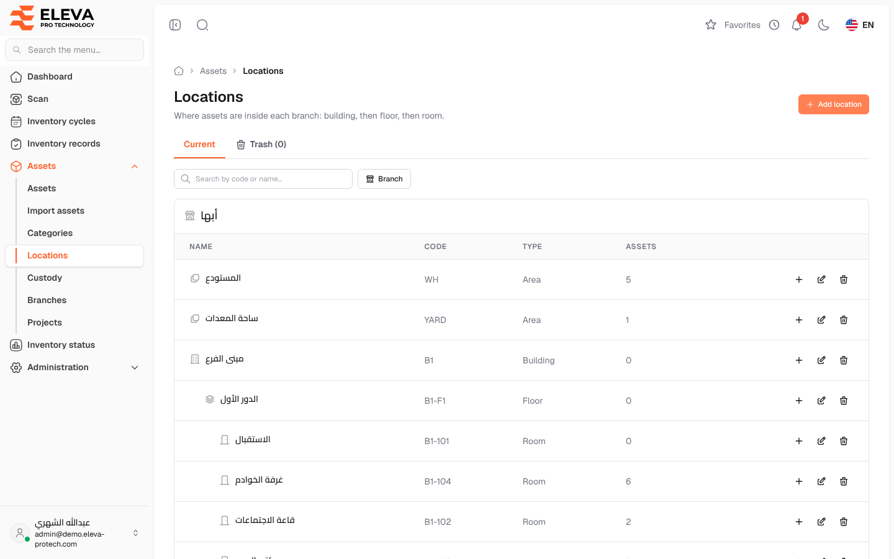Click Assets breadcrumb link

click(213, 71)
